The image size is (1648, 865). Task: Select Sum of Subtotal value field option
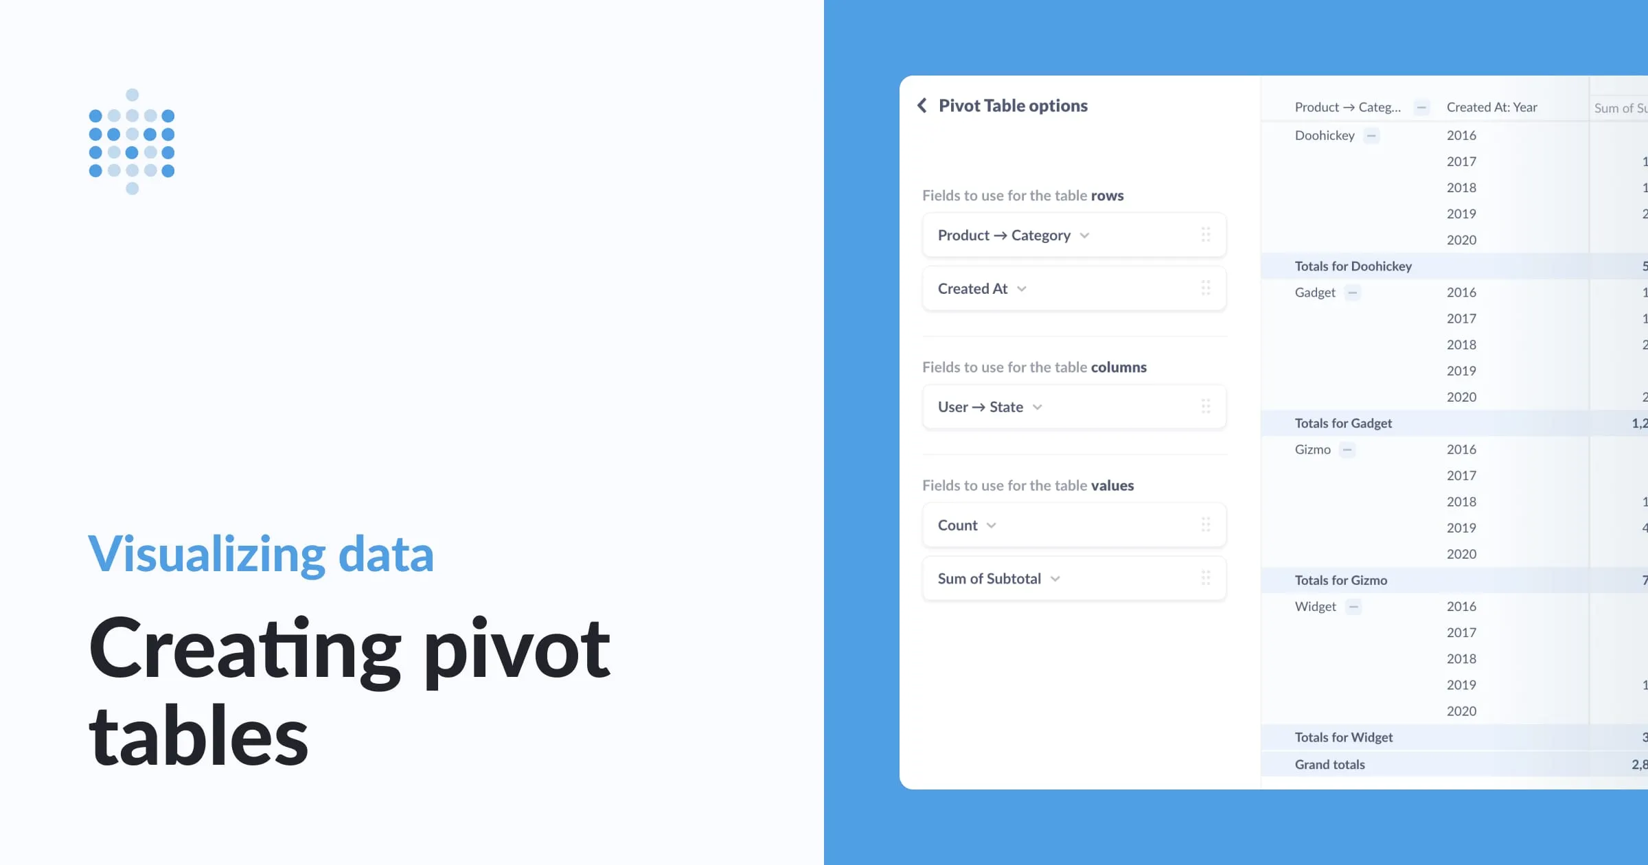tap(998, 577)
